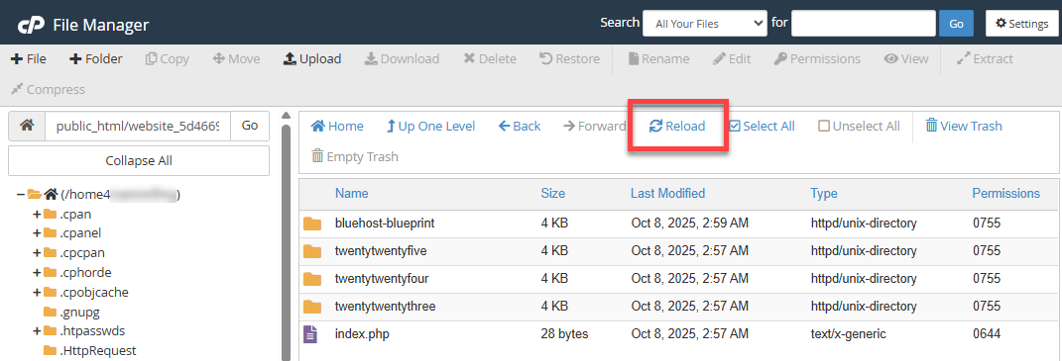Click the bluehost-blueprint folder icon
The image size is (1062, 361).
(x=312, y=224)
